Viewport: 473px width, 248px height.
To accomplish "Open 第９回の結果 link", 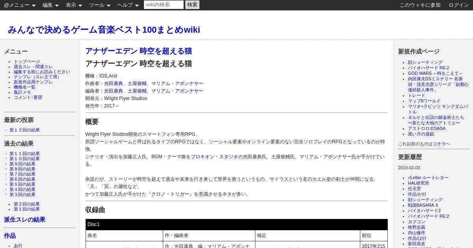I will click(x=22, y=164).
